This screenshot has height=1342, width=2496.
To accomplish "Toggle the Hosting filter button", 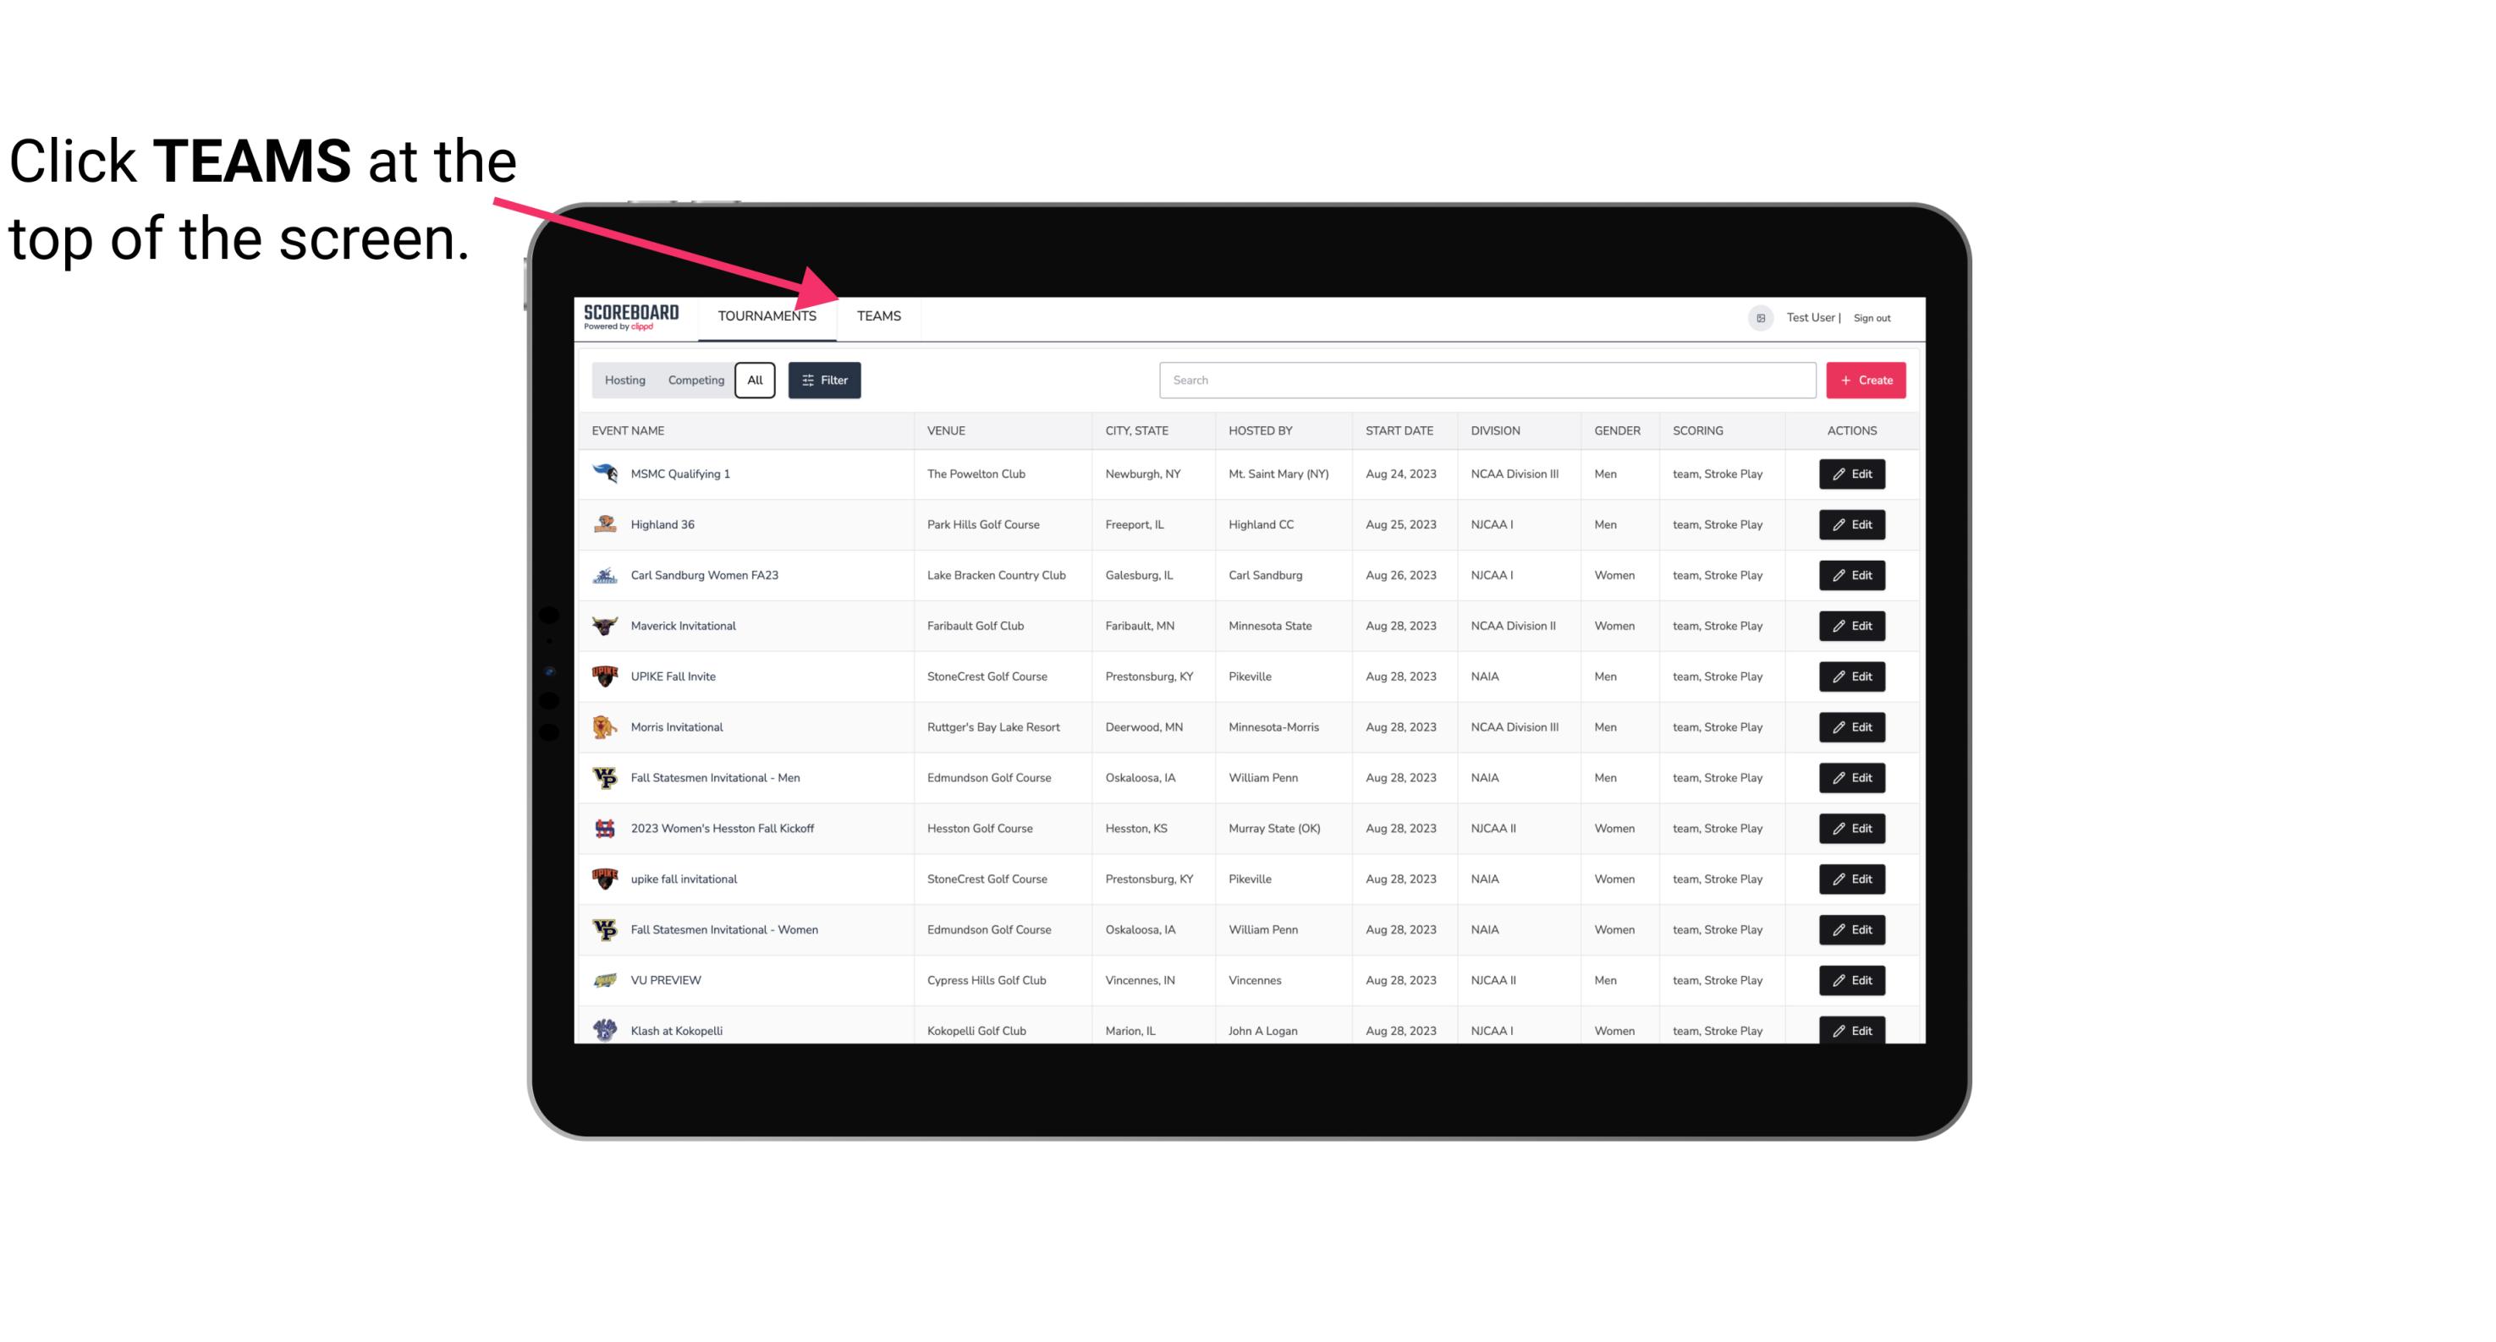I will point(624,379).
